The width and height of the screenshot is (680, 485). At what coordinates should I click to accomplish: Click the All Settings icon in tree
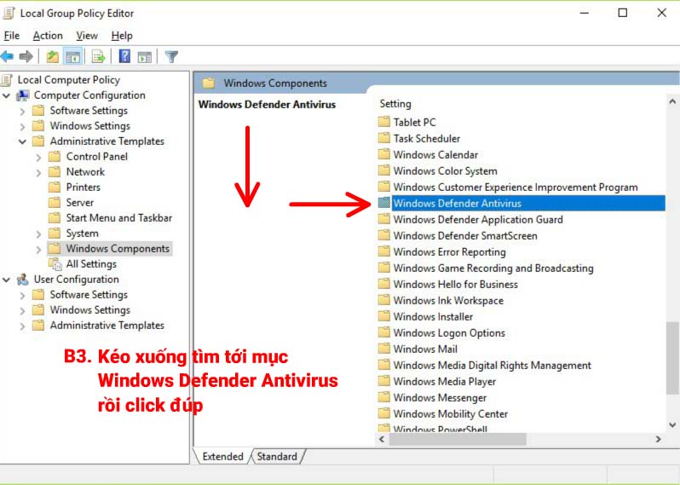pyautogui.click(x=55, y=263)
